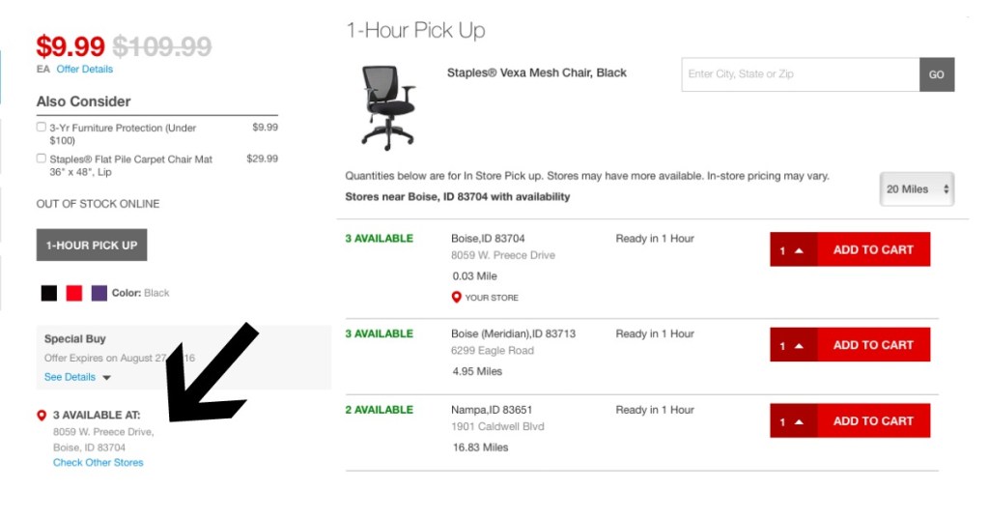Expand the See Details arrow under Special Buy
This screenshot has width=989, height=520.
coord(106,377)
